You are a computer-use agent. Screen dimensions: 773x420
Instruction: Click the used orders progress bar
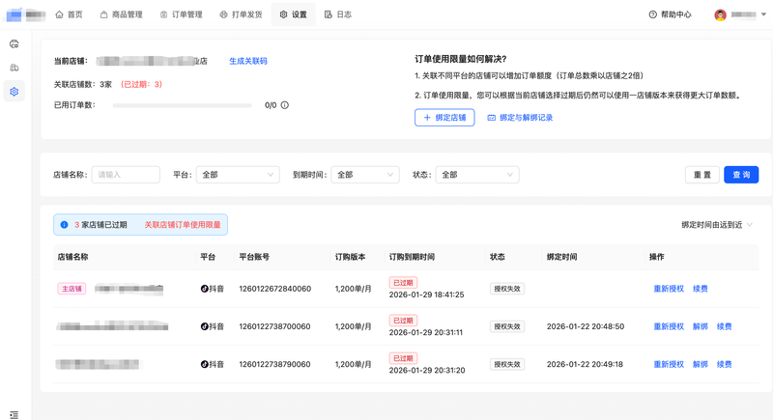[182, 105]
